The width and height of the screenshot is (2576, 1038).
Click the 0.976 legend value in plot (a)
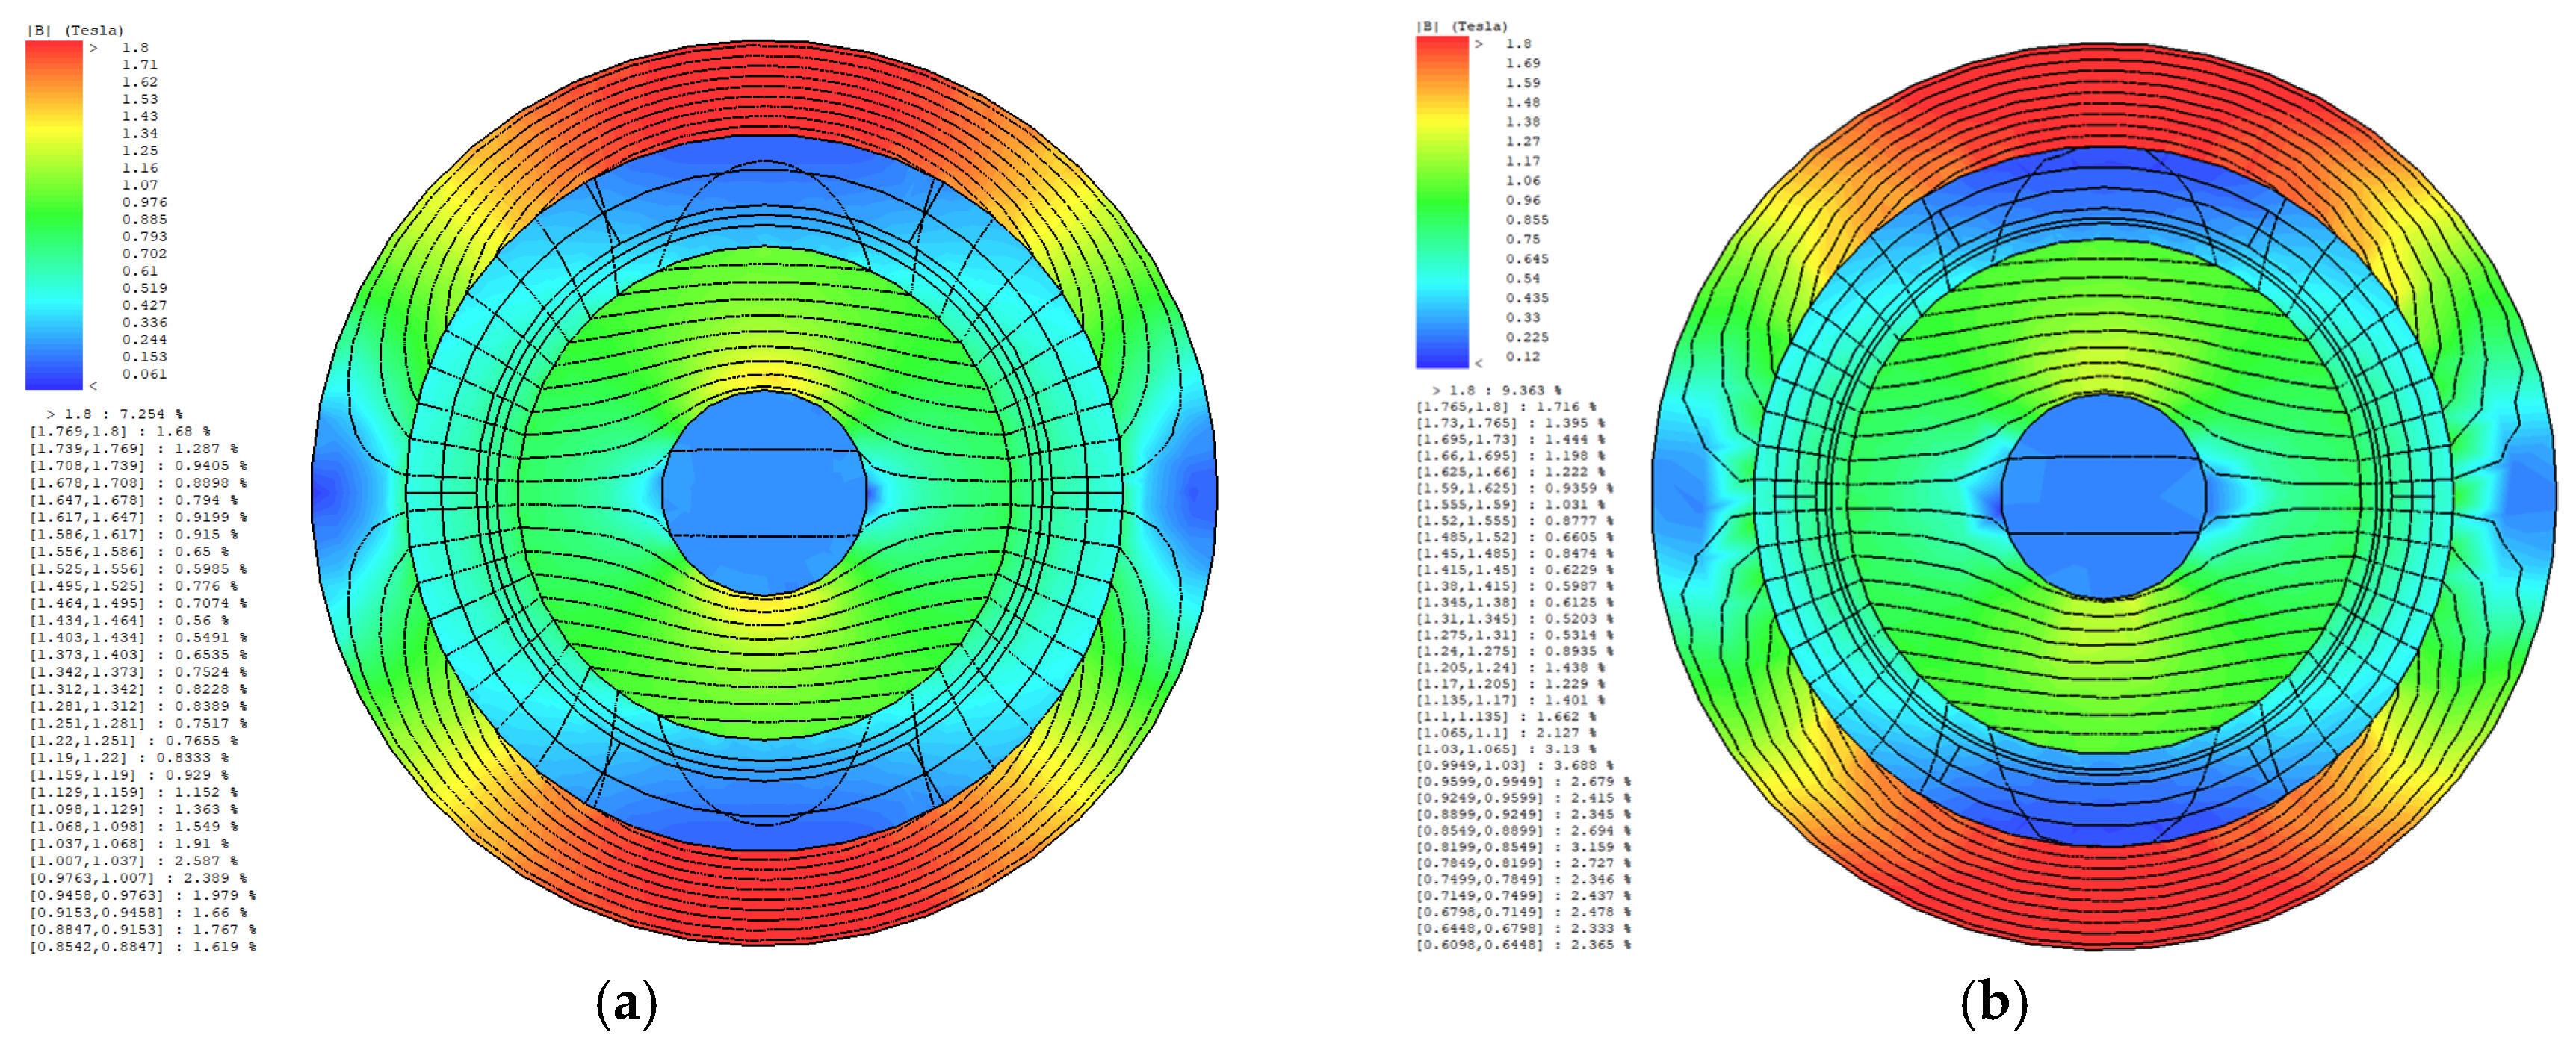(x=144, y=202)
